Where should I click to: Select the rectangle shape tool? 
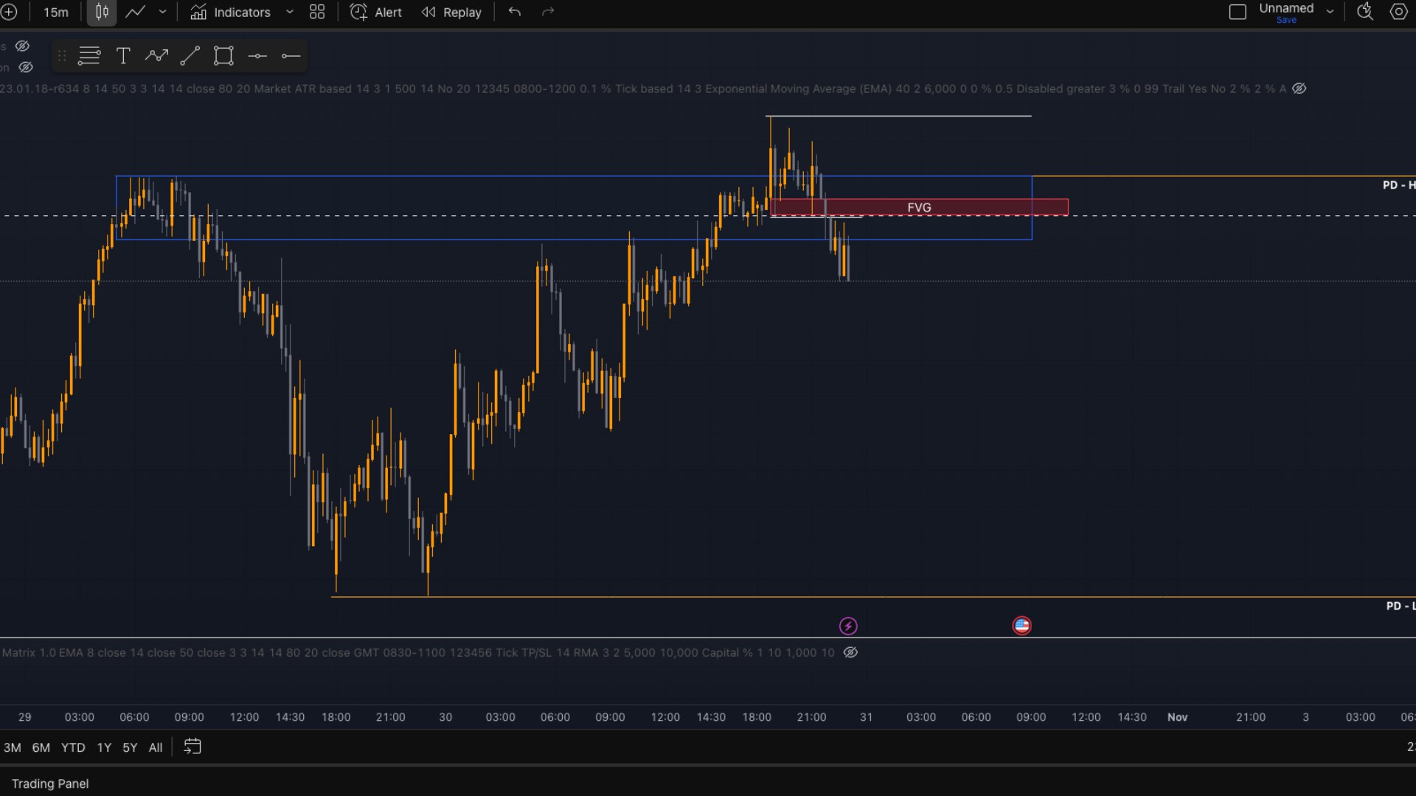click(x=223, y=56)
